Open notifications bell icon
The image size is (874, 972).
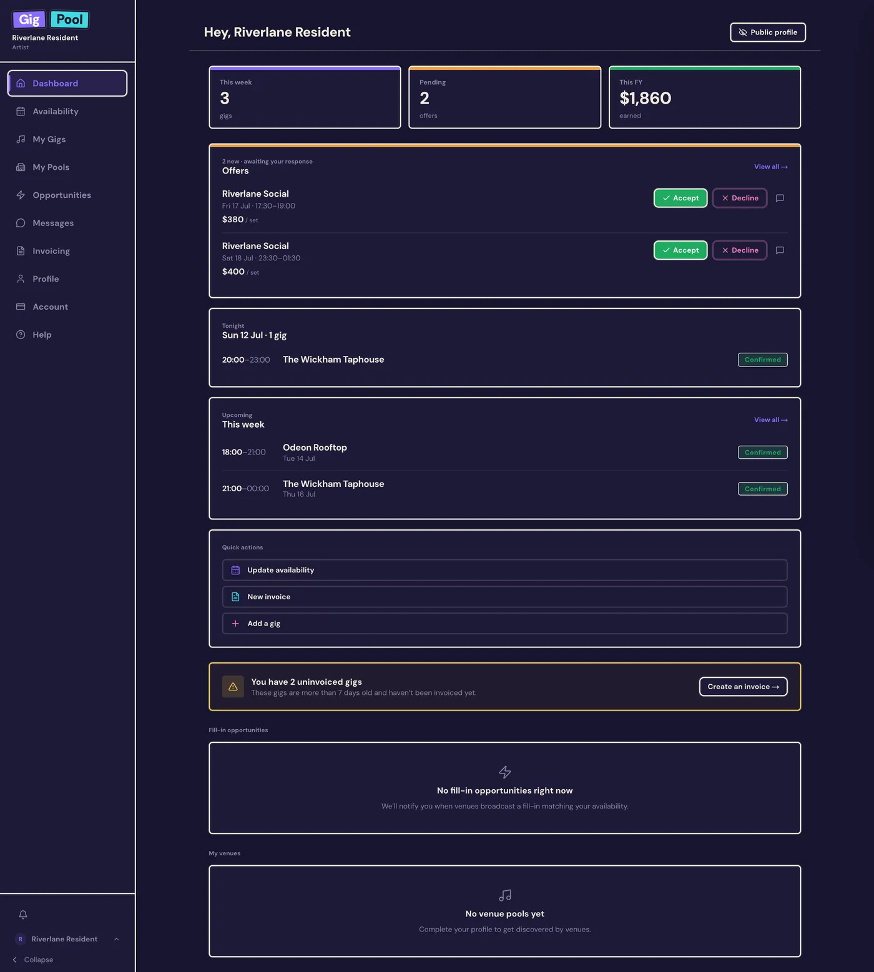23,915
